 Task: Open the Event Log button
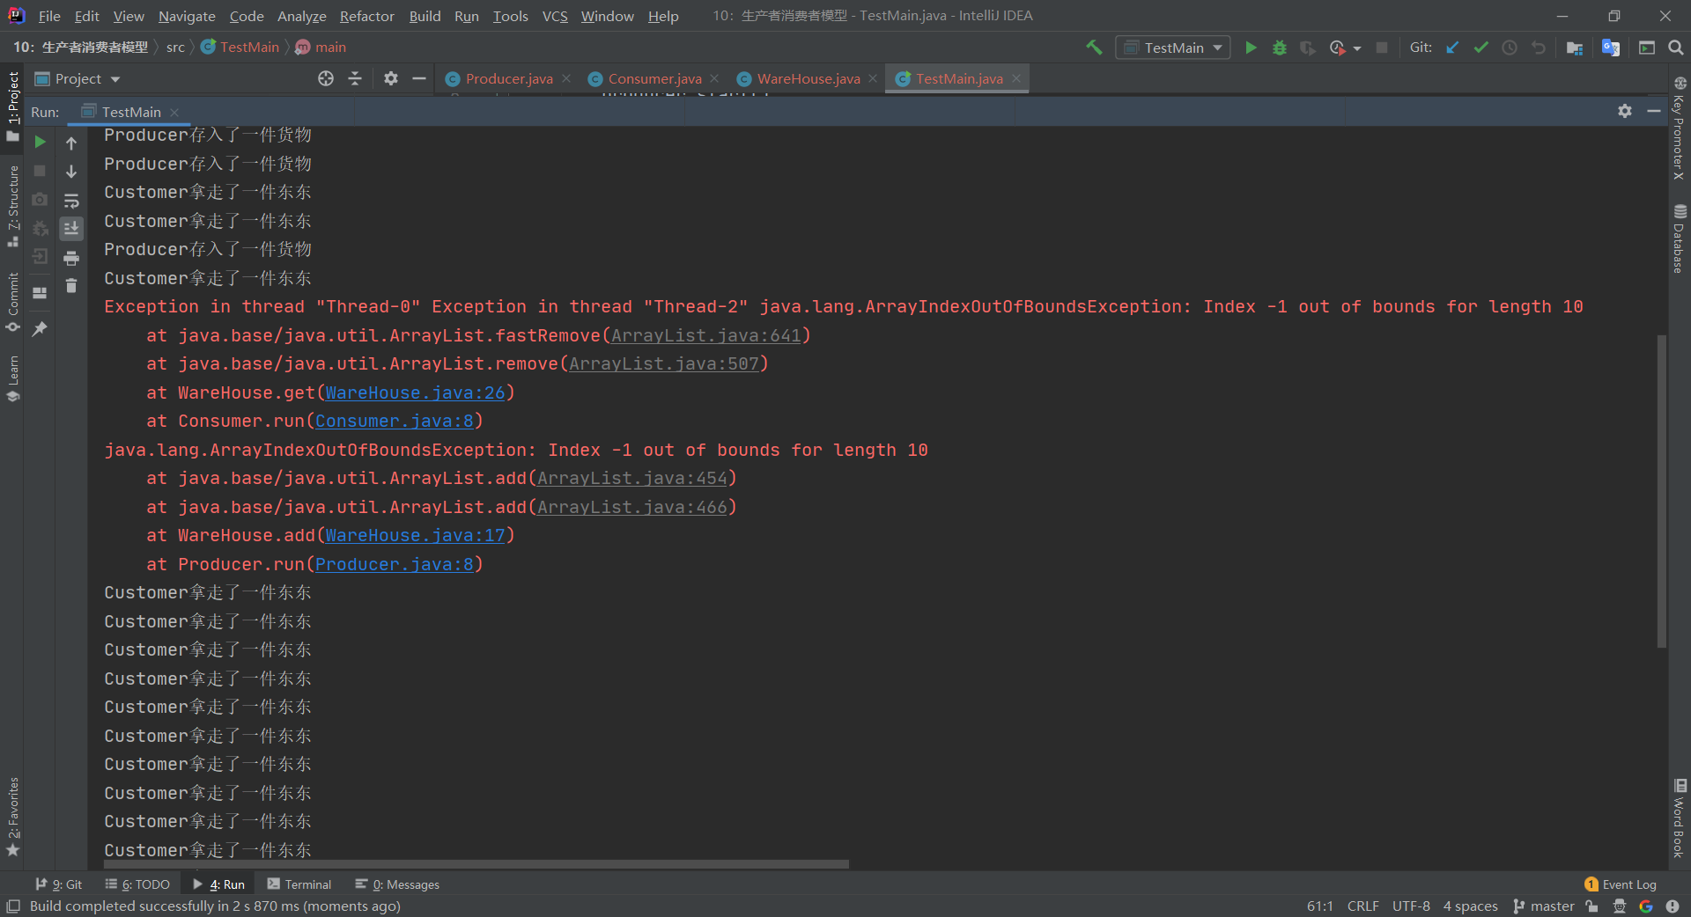pos(1620,884)
